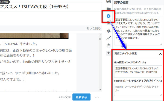
Task: Open the pinwheel icon in sidebar
Action: pos(109,31)
